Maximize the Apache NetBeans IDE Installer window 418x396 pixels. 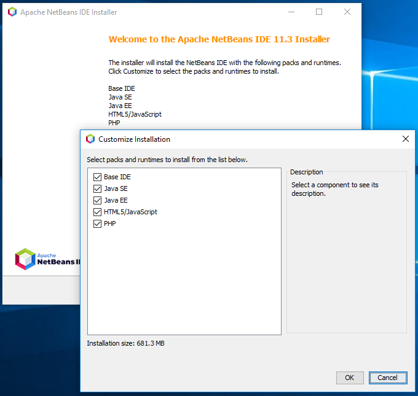pos(319,12)
